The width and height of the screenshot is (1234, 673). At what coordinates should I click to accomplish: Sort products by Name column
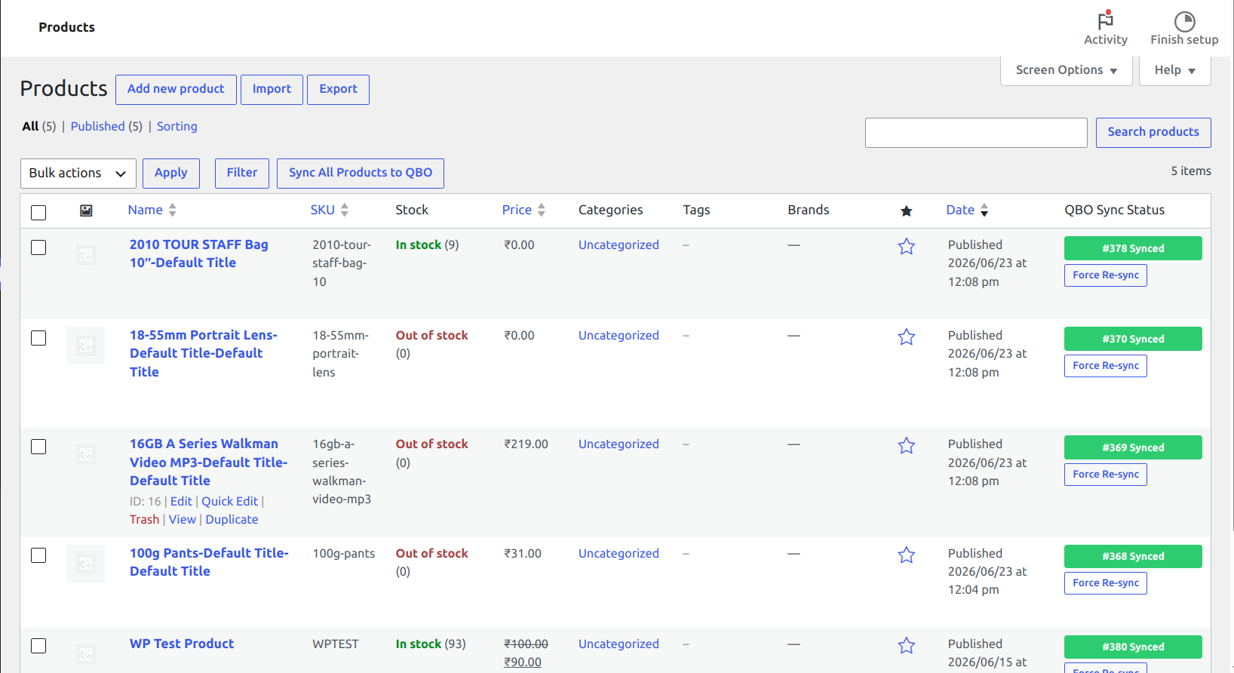pyautogui.click(x=152, y=210)
